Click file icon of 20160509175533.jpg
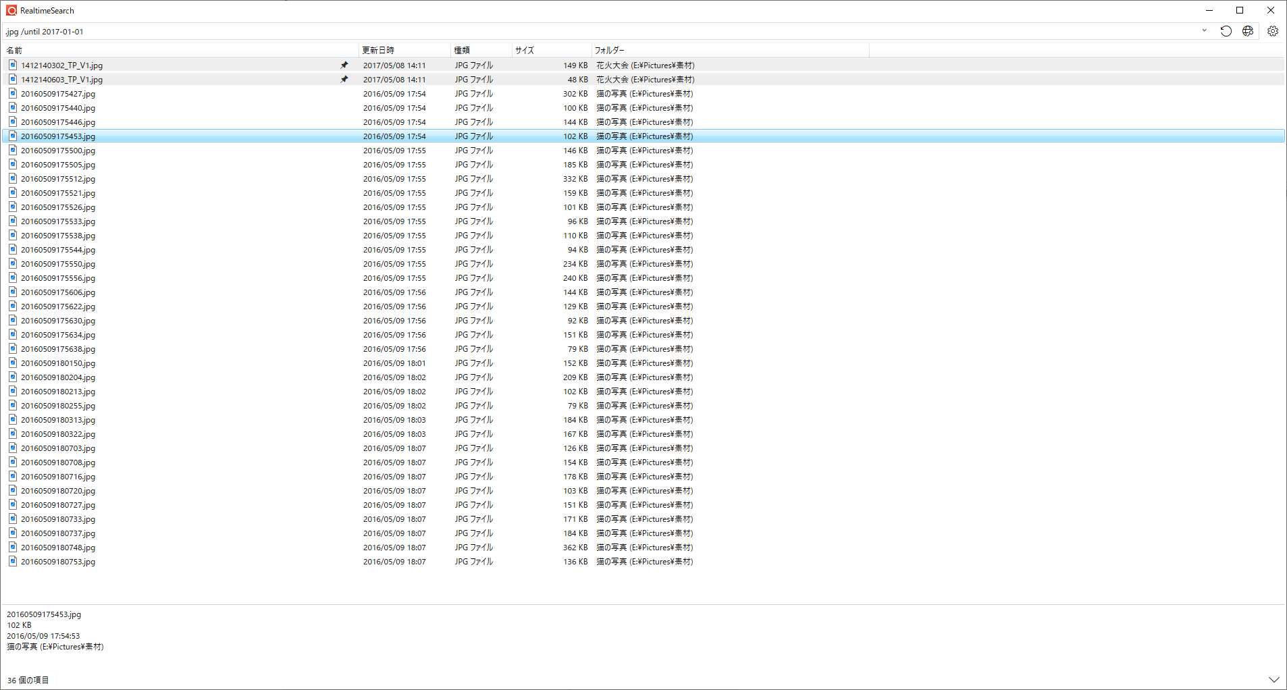The image size is (1287, 690). coord(13,221)
